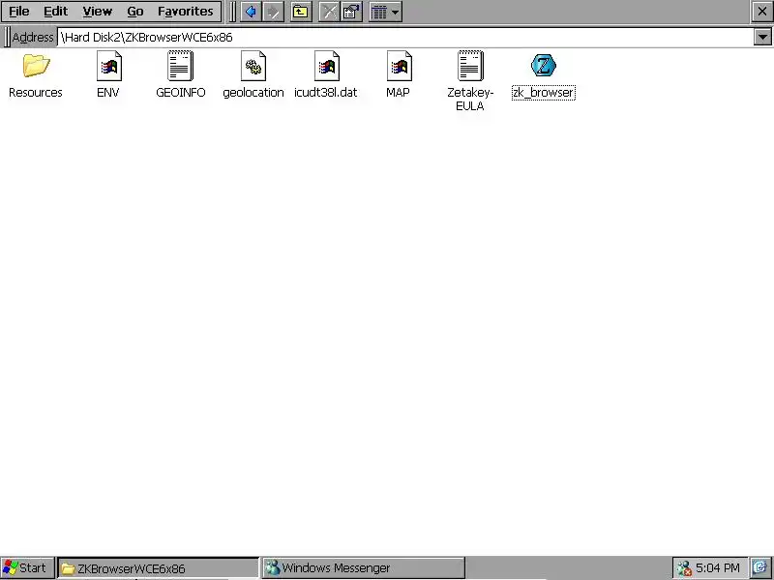The width and height of the screenshot is (774, 580).
Task: Click the Back arrow toolbar button
Action: 251,12
